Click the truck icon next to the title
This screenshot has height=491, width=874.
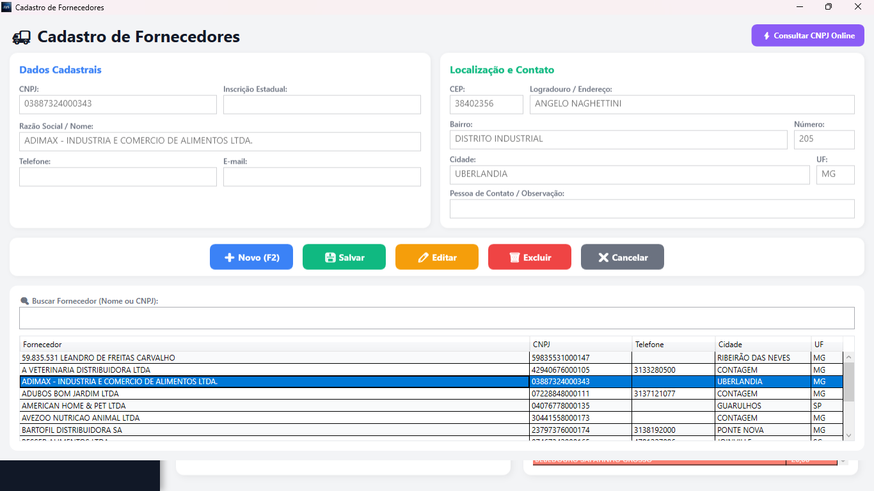click(x=22, y=36)
